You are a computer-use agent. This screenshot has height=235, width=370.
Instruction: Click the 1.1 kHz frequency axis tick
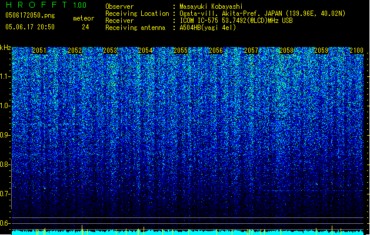pyautogui.click(x=5, y=76)
